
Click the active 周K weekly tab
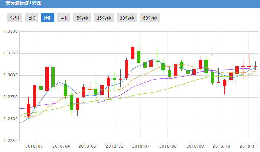[48, 18]
